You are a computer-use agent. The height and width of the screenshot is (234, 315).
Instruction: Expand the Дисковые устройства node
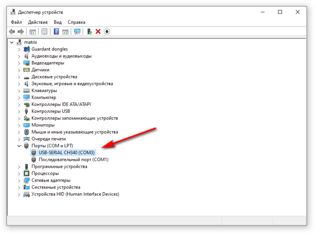19,77
